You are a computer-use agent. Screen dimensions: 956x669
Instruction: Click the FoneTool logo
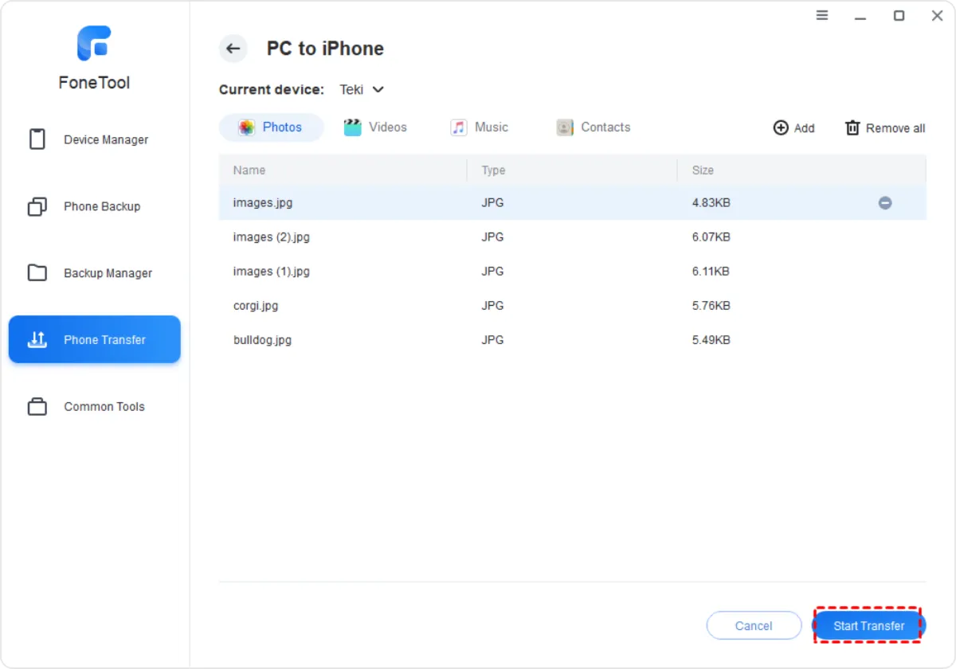coord(94,44)
